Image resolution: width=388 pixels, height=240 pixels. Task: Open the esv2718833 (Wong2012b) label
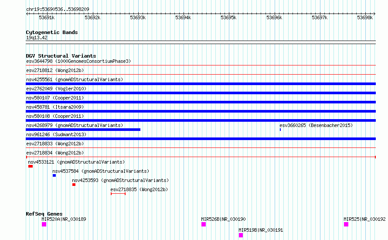[x=55, y=144]
